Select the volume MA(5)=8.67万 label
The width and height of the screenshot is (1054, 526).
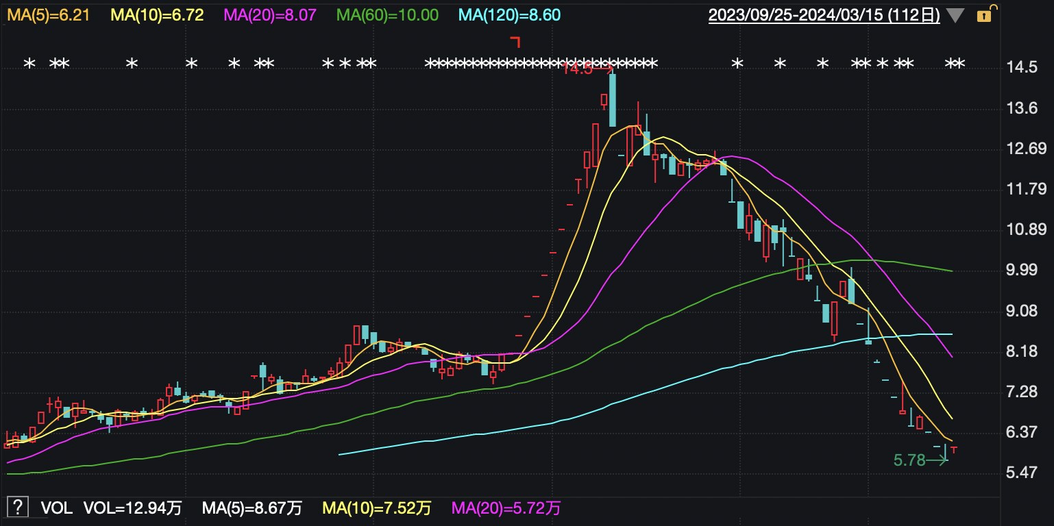point(252,508)
